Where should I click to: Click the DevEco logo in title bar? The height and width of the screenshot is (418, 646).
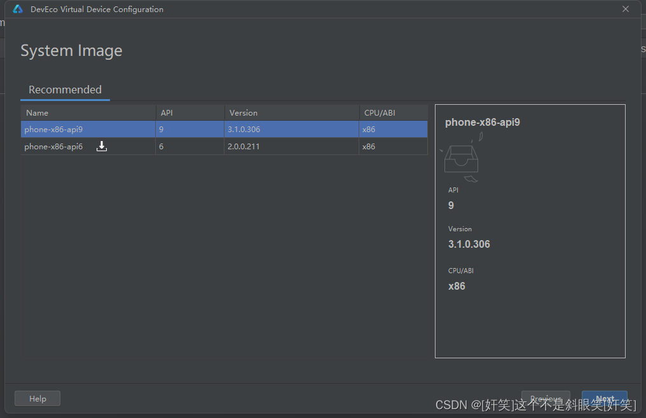tap(18, 9)
